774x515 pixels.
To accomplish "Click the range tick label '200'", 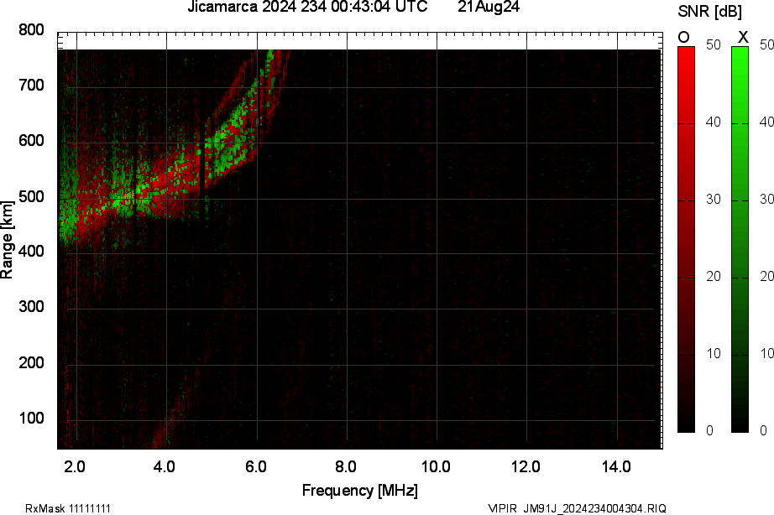I will pyautogui.click(x=31, y=362).
